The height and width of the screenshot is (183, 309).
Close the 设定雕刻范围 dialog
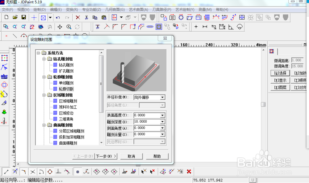(165, 38)
